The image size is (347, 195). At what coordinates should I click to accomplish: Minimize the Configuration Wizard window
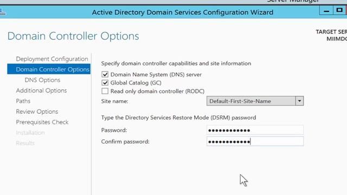tap(326, 11)
